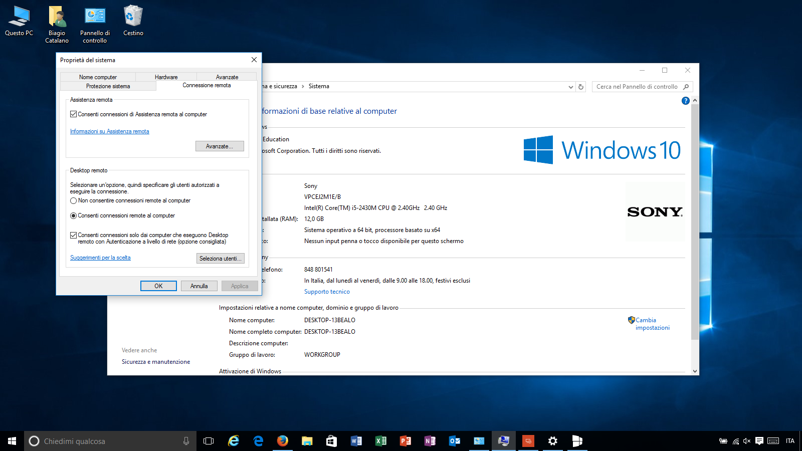Image resolution: width=802 pixels, height=451 pixels.
Task: Open the last taskbar app icon
Action: (577, 441)
